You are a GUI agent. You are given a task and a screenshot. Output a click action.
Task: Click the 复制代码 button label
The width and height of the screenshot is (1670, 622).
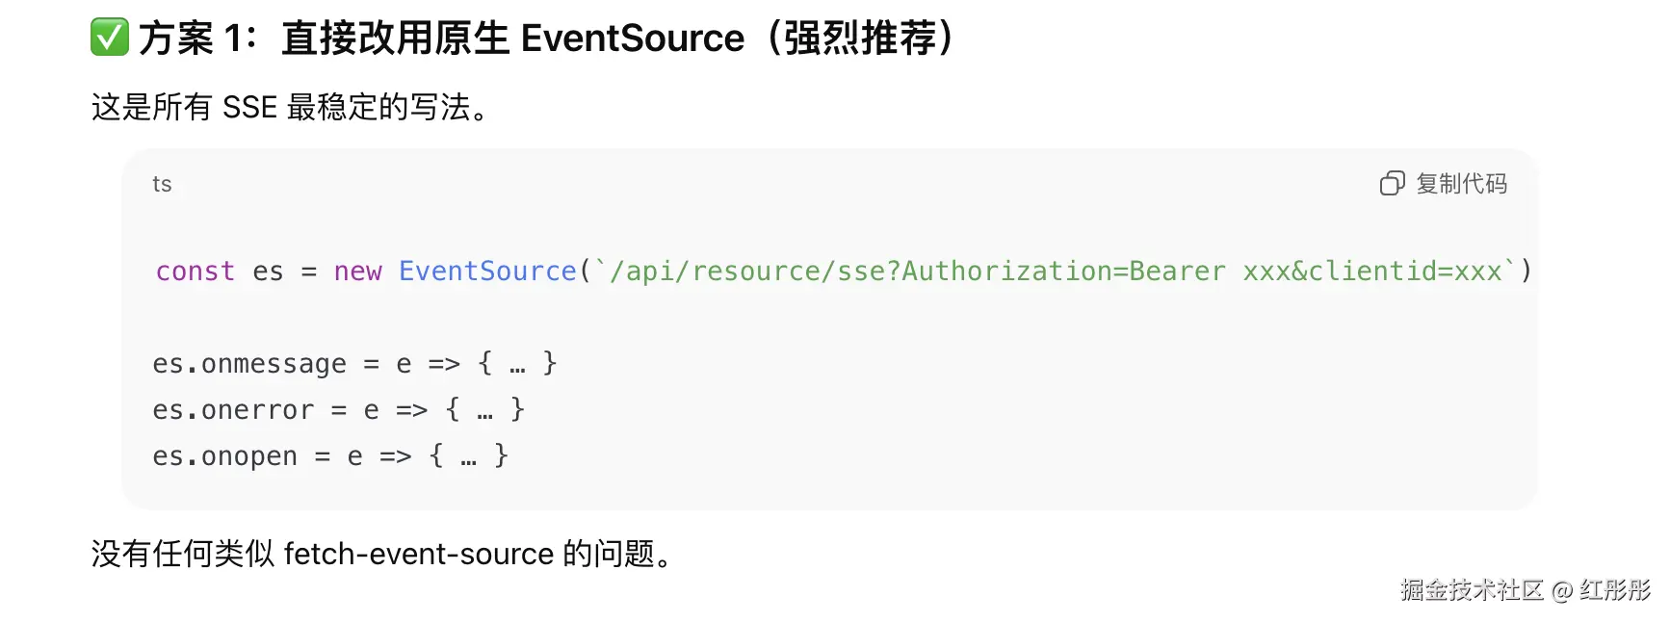(x=1461, y=183)
